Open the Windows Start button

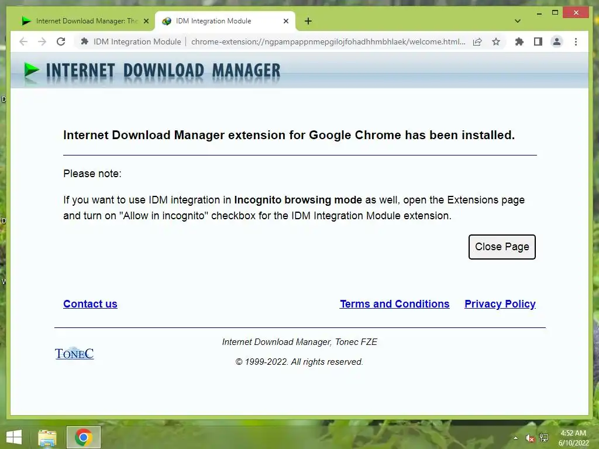pyautogui.click(x=14, y=437)
